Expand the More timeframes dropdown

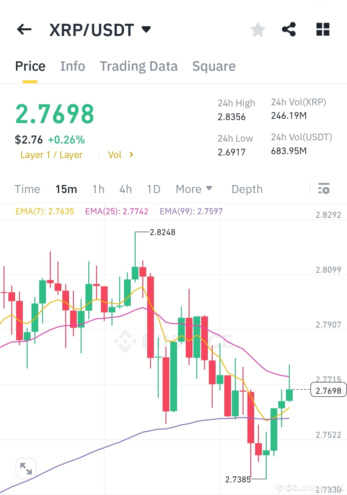click(x=194, y=189)
